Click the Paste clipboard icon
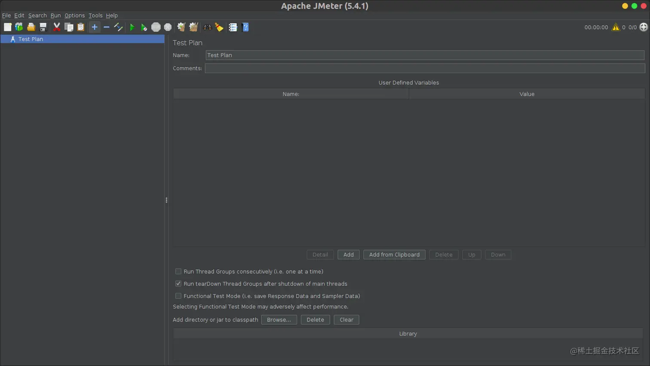 [81, 27]
